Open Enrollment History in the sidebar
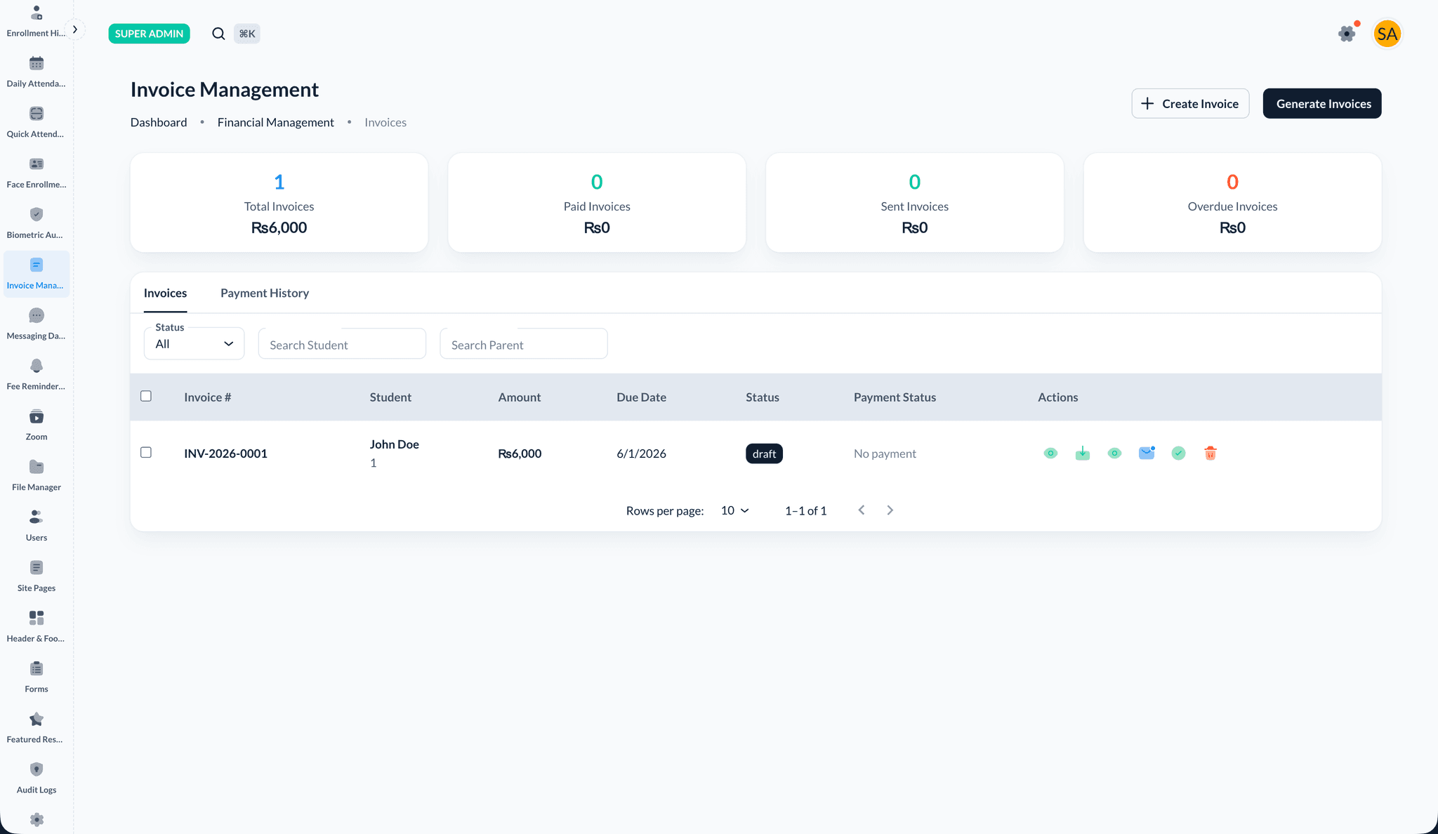This screenshot has height=834, width=1438. [x=36, y=21]
